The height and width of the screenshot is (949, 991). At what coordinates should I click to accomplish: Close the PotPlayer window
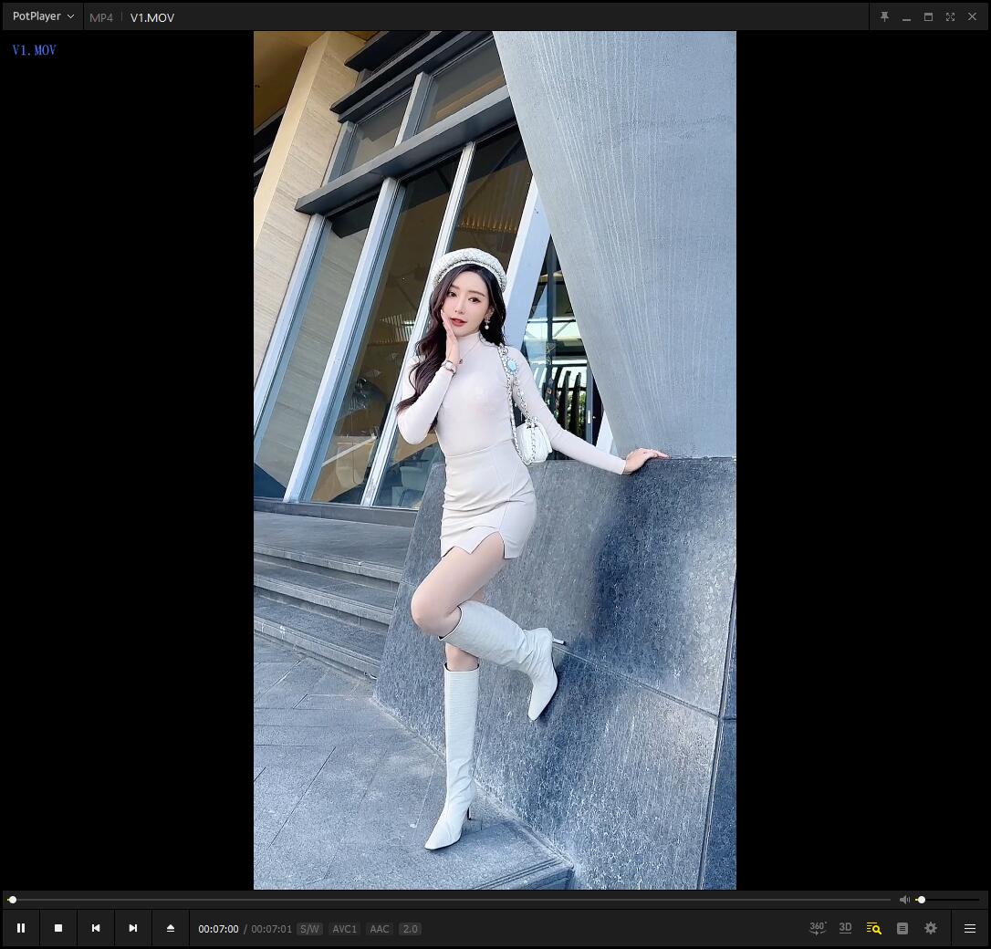[972, 17]
